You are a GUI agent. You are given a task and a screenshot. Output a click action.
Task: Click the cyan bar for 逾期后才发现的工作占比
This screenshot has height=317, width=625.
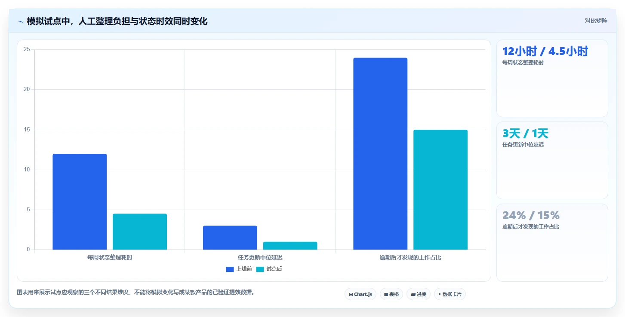[440, 189]
